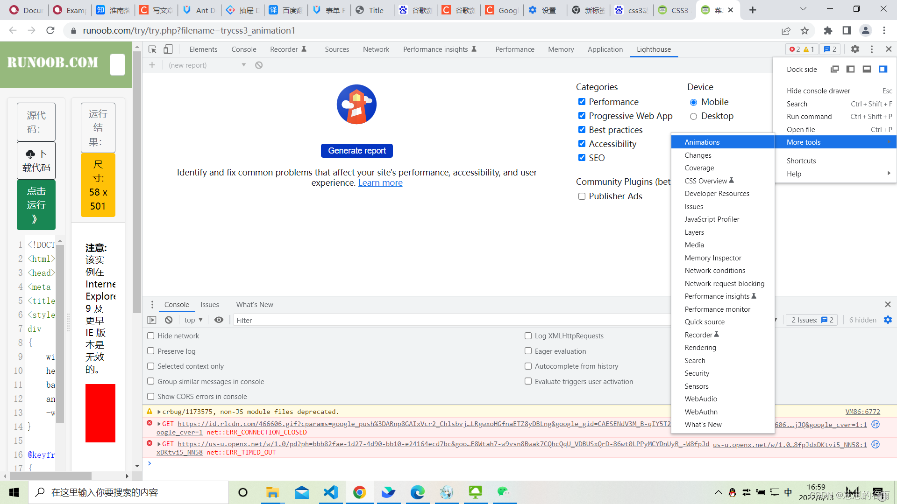Open the top context dropdown
897x504 pixels.
coord(193,320)
